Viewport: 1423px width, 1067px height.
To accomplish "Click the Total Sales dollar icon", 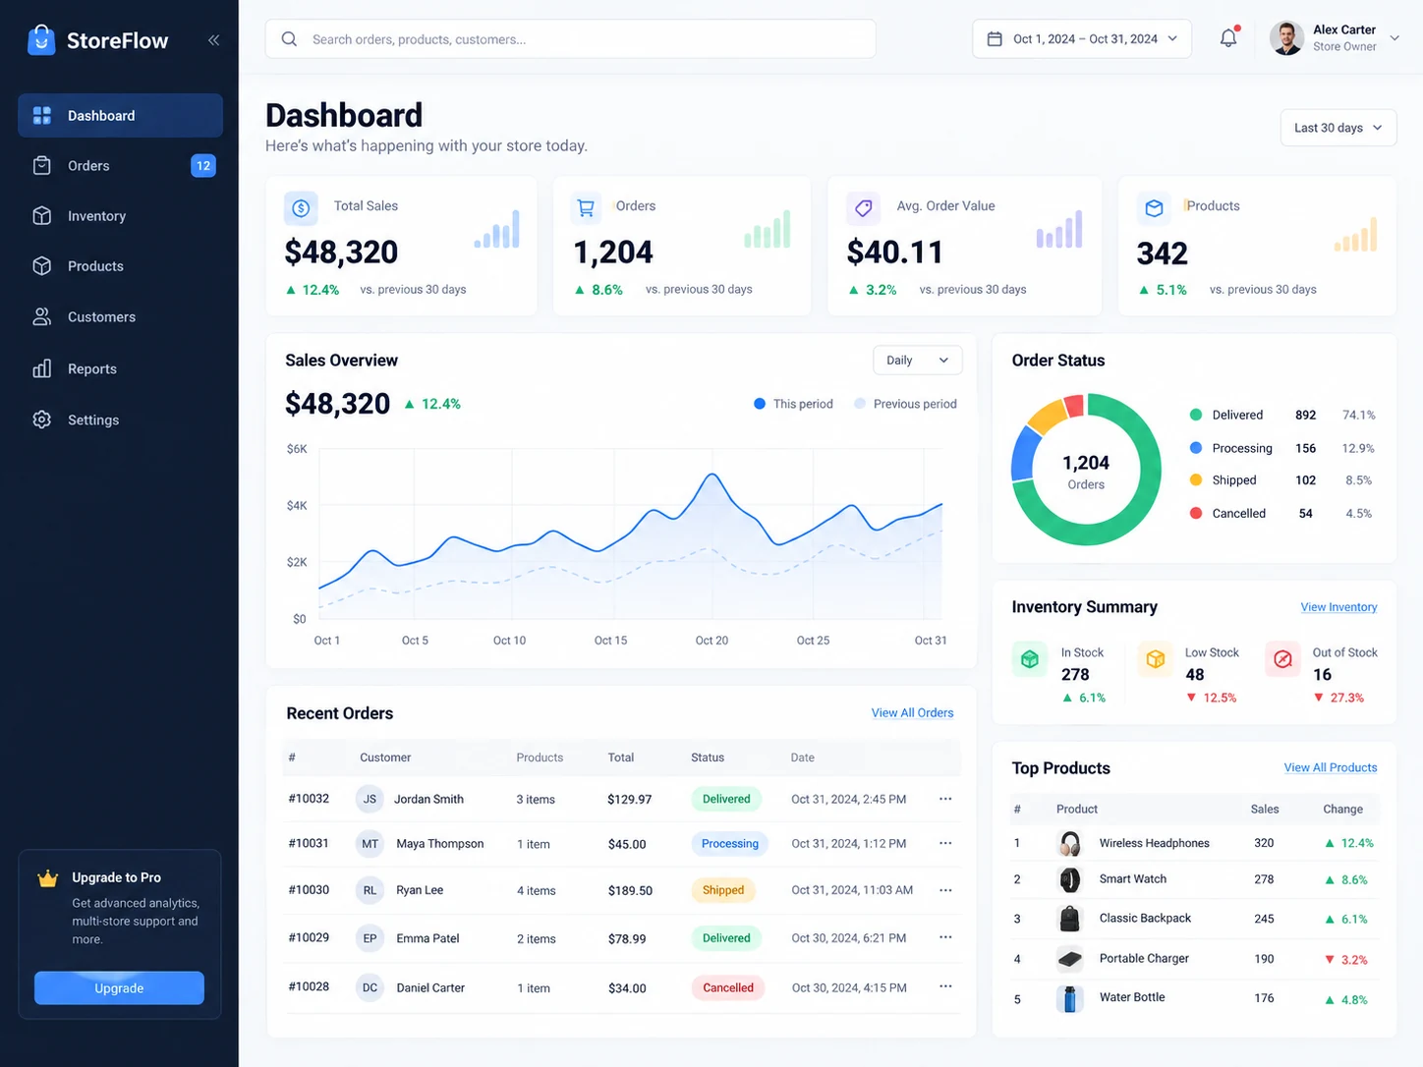I will coord(301,208).
